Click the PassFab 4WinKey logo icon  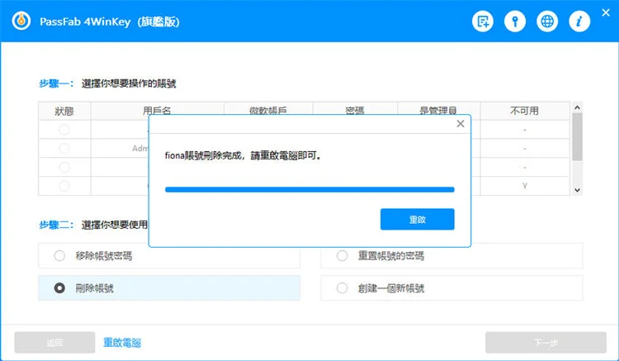coord(21,21)
